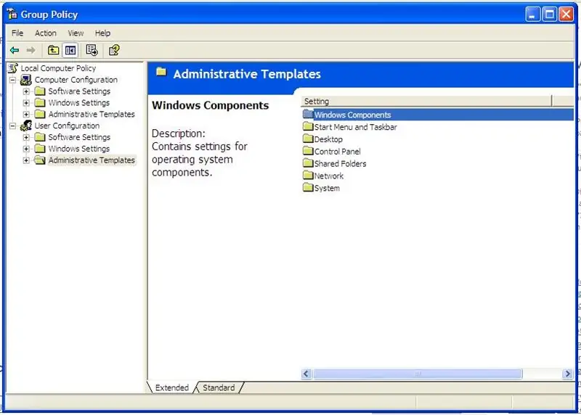Image resolution: width=581 pixels, height=415 pixels.
Task: Click the horizontal scrollbar left arrow
Action: (x=306, y=374)
